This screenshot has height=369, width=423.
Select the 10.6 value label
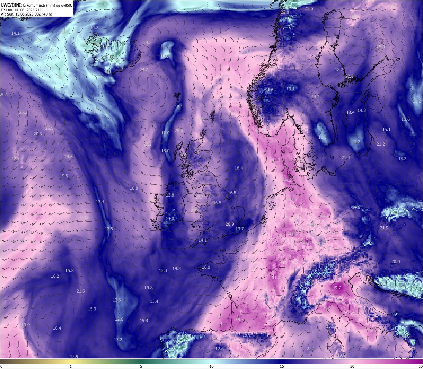(x=356, y=208)
